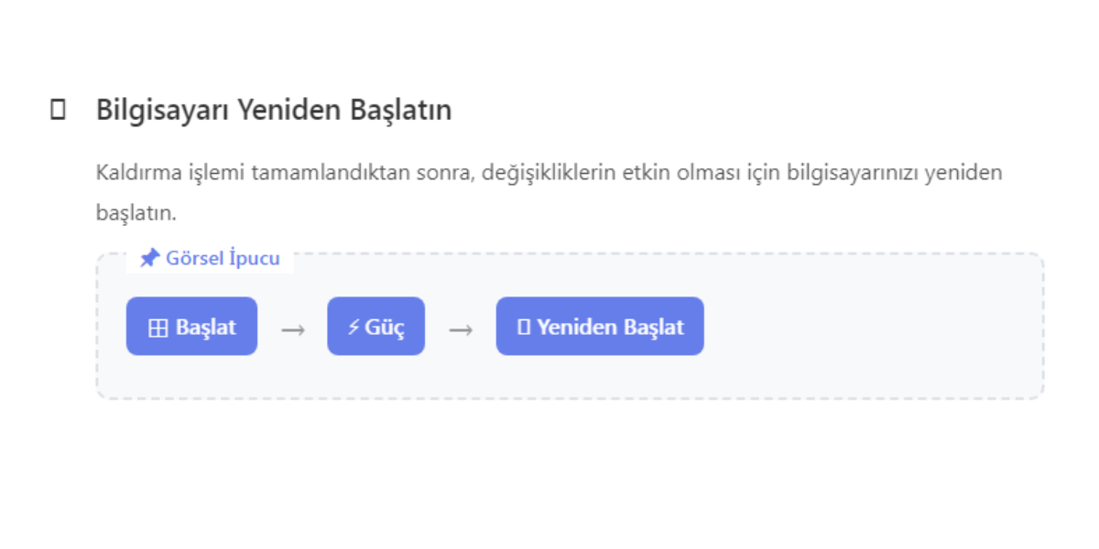The height and width of the screenshot is (549, 1099).
Task: Click the square icon before Yeniden Başlat
Action: [x=524, y=327]
